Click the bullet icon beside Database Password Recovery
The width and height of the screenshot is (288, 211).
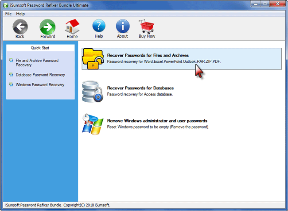[x=11, y=75]
